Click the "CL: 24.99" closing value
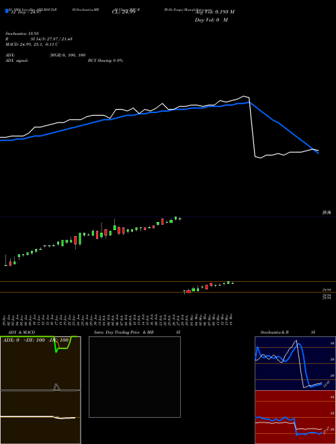 click(x=124, y=12)
